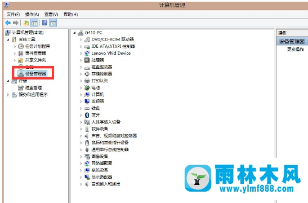Select the 打印队列 printer icon

pos(87,81)
